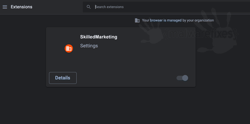Click the orange SkilledMarketing extension icon
The width and height of the screenshot is (250, 124).
point(69,49)
